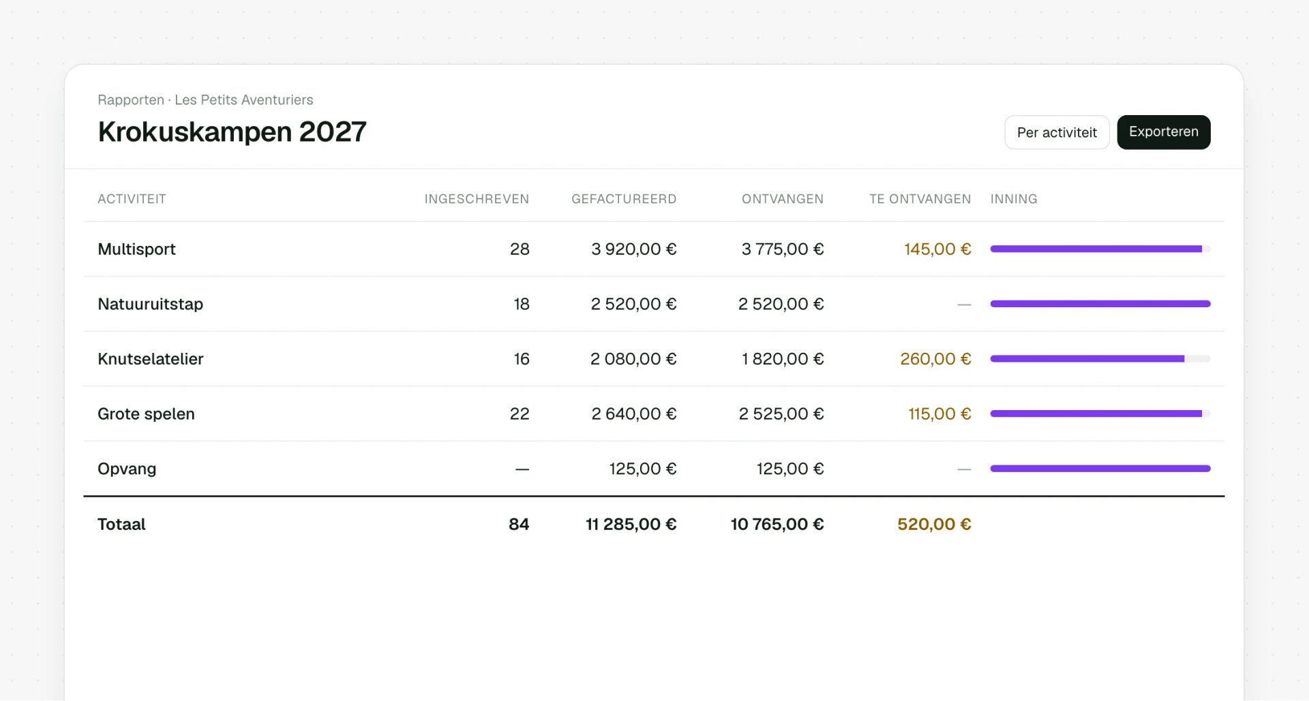
Task: Click the INNING column header
Action: pyautogui.click(x=1014, y=199)
